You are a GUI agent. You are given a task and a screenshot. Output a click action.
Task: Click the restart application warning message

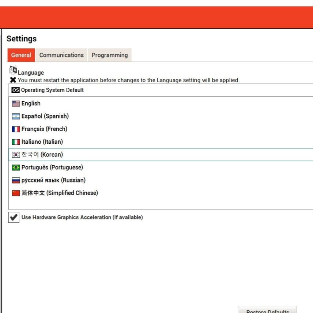(x=129, y=80)
